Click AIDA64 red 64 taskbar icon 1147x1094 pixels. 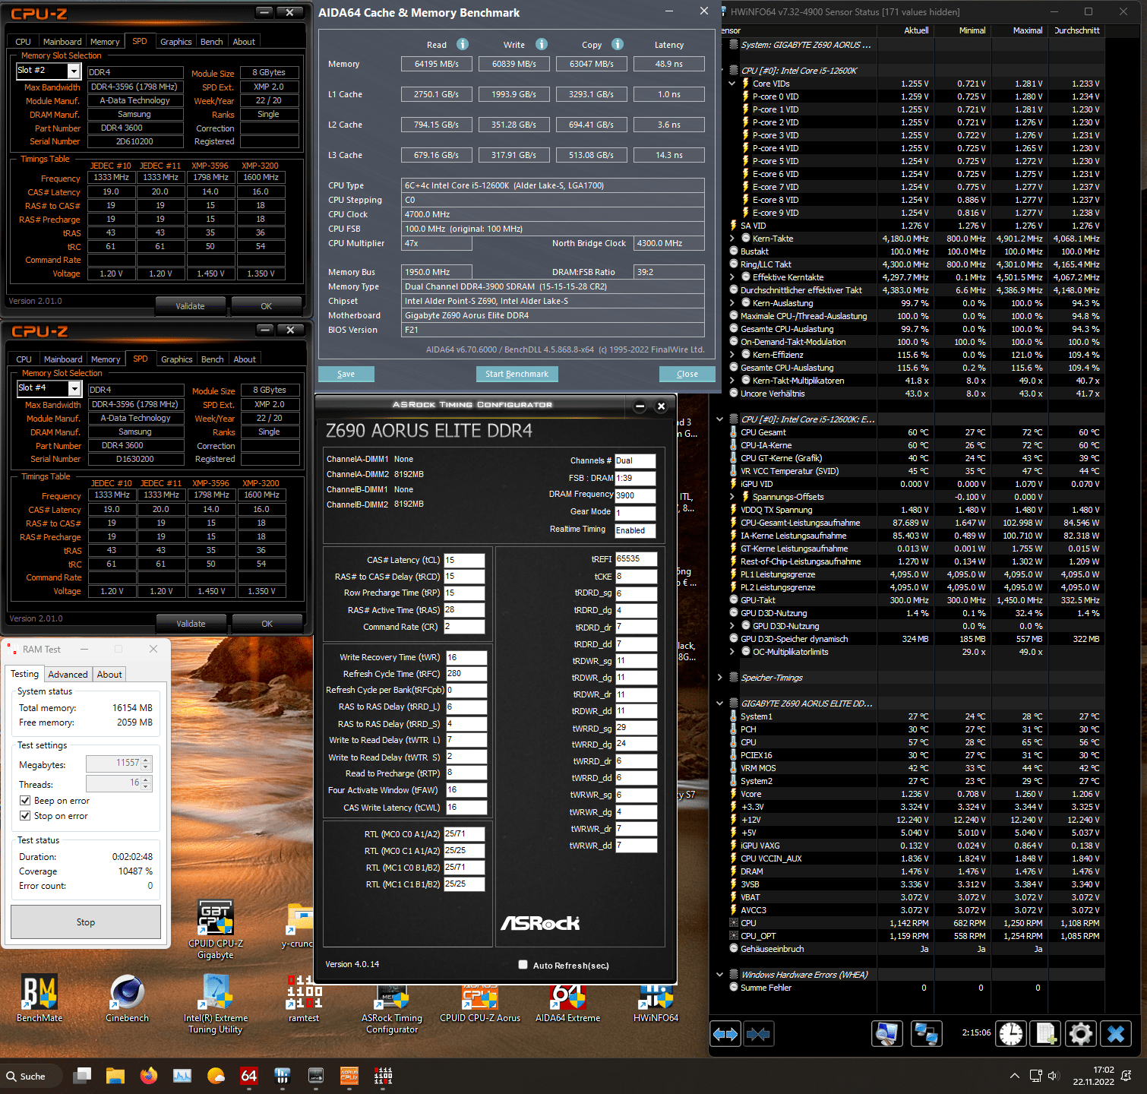pyautogui.click(x=249, y=1076)
